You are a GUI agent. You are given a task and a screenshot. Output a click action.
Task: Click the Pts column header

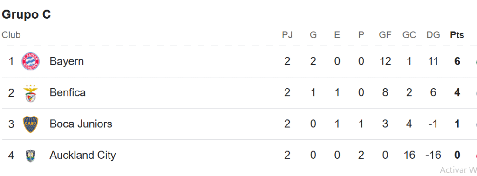tap(457, 35)
